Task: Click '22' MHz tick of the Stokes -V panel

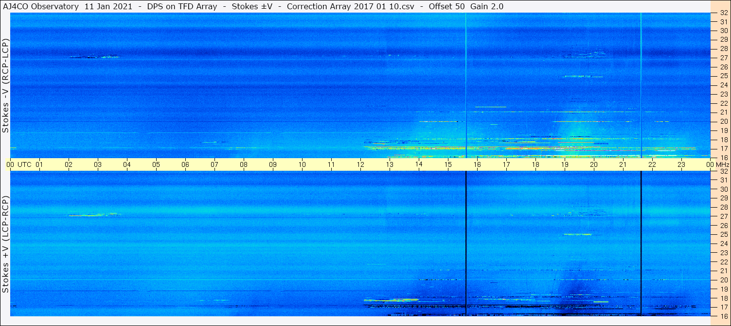Action: click(723, 103)
